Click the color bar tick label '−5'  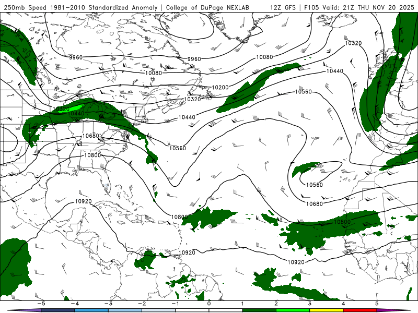[41, 304]
